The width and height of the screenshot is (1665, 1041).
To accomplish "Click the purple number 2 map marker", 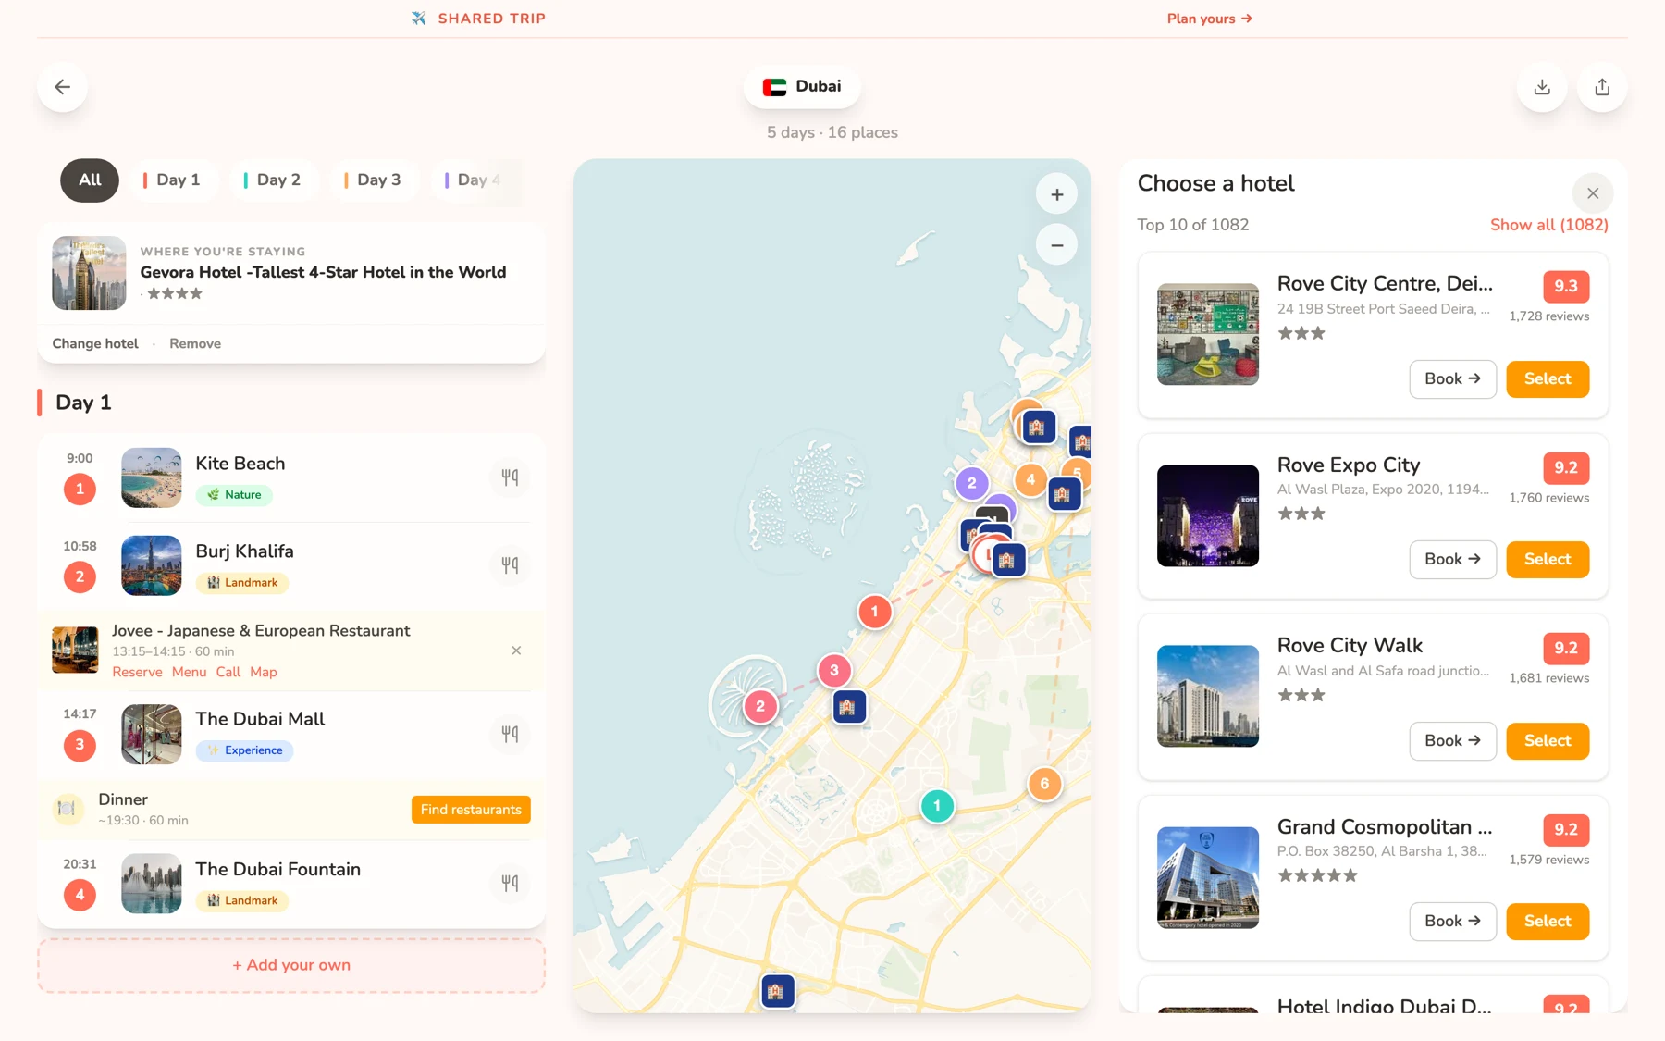I will 971,482.
